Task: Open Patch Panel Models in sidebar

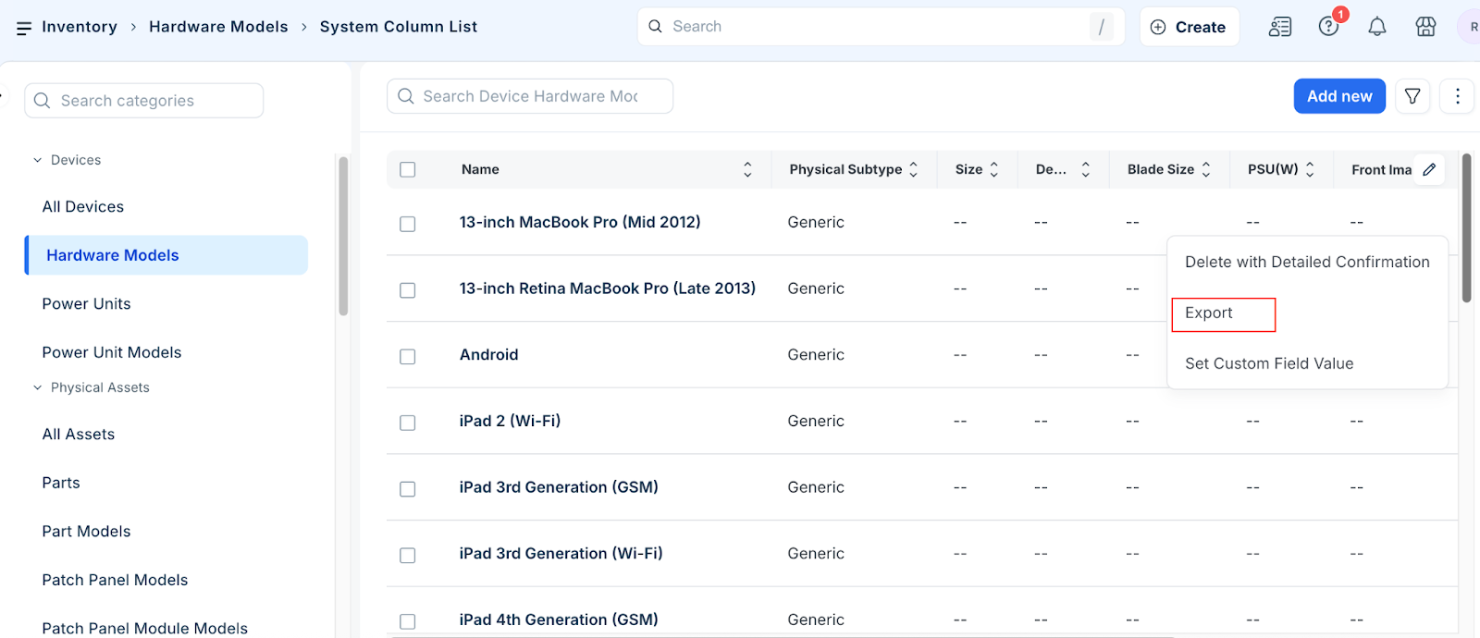Action: pos(115,580)
